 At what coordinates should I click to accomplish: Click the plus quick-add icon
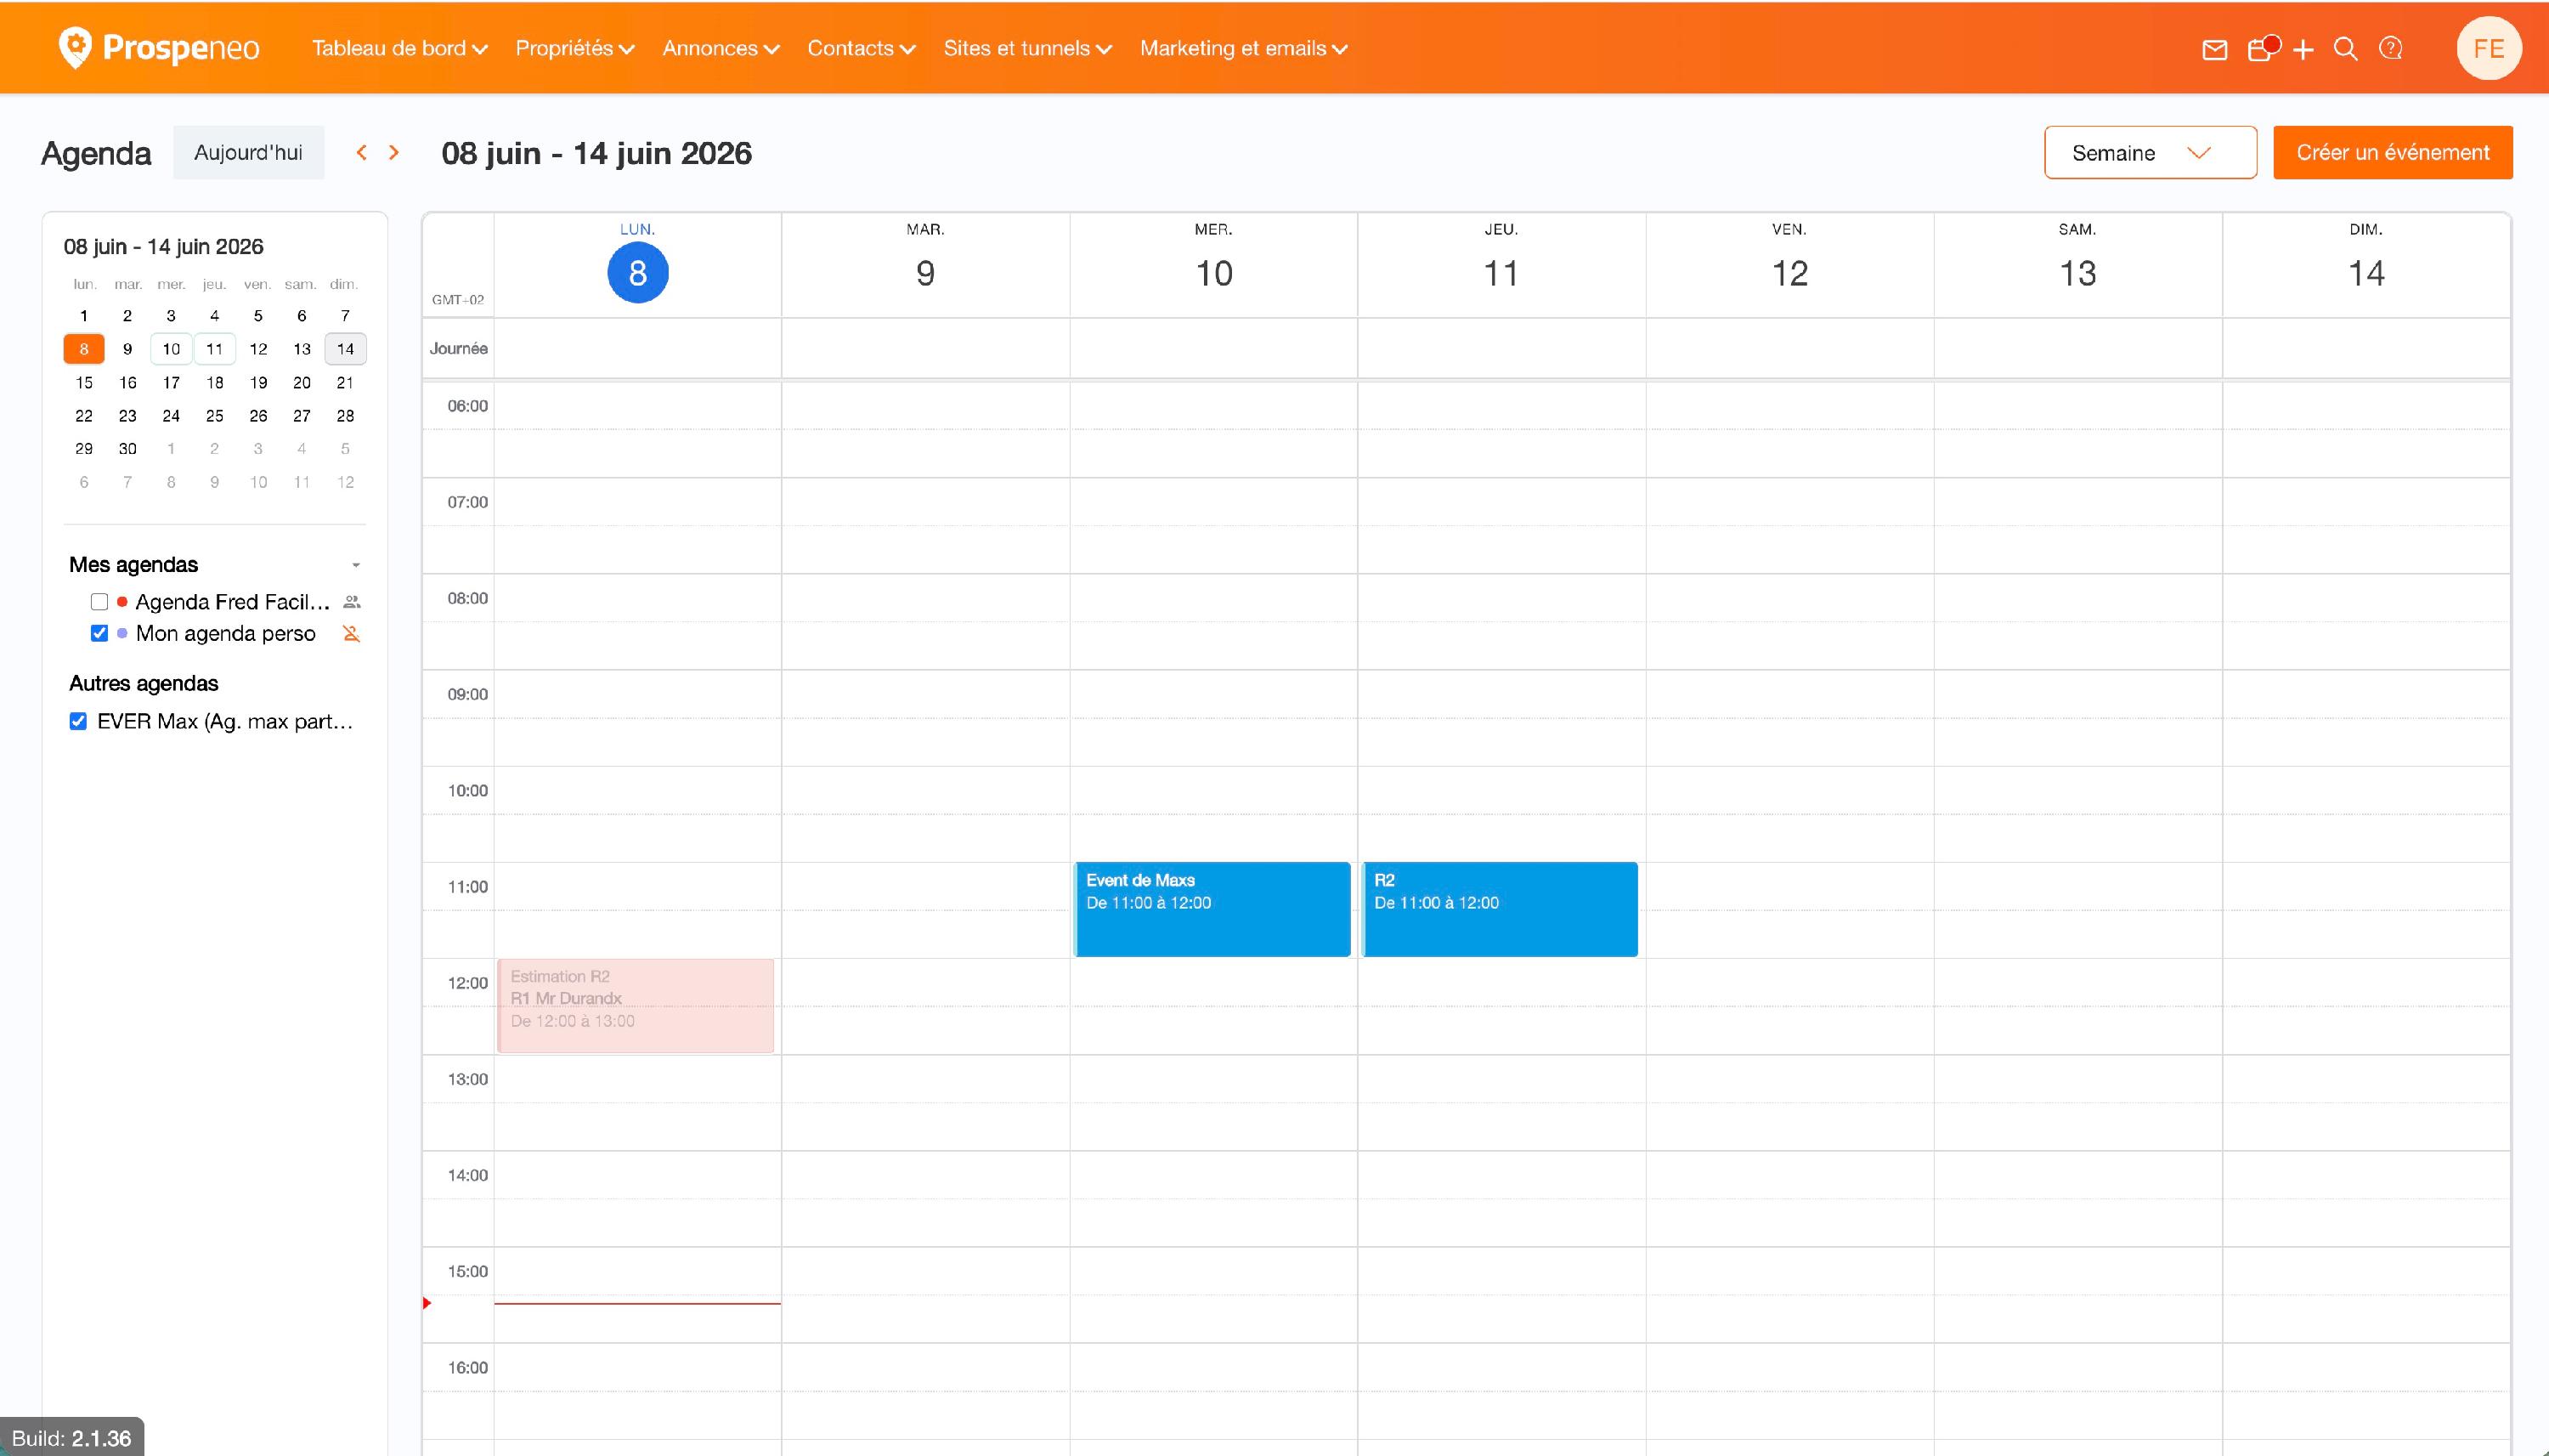tap(2303, 49)
